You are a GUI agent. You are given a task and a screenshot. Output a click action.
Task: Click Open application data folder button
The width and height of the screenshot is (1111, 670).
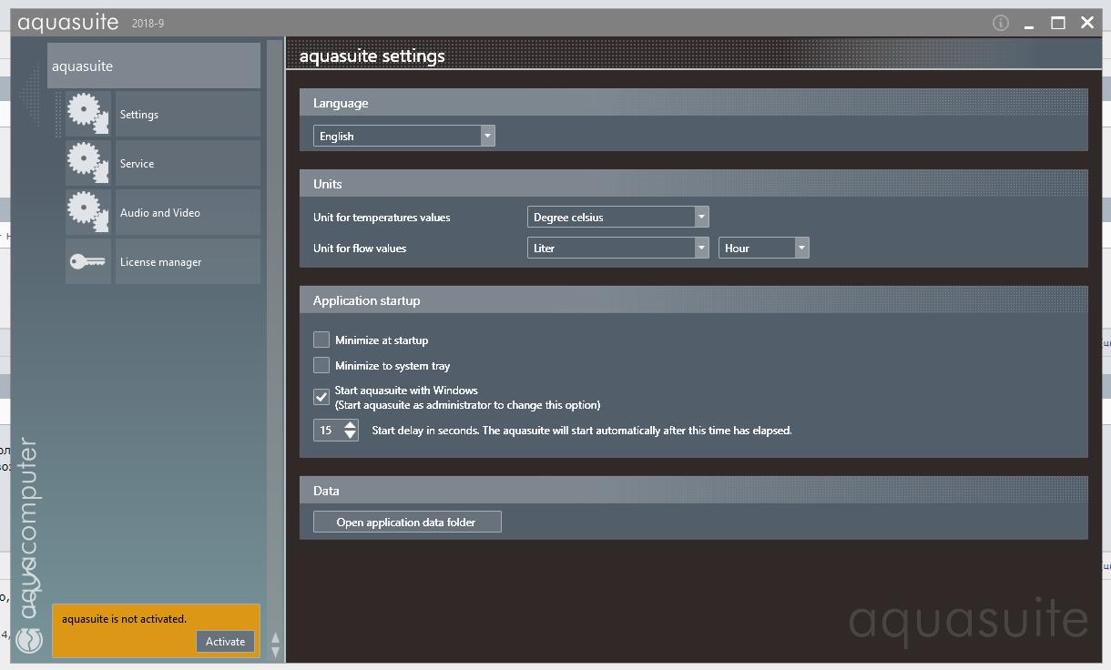407,522
